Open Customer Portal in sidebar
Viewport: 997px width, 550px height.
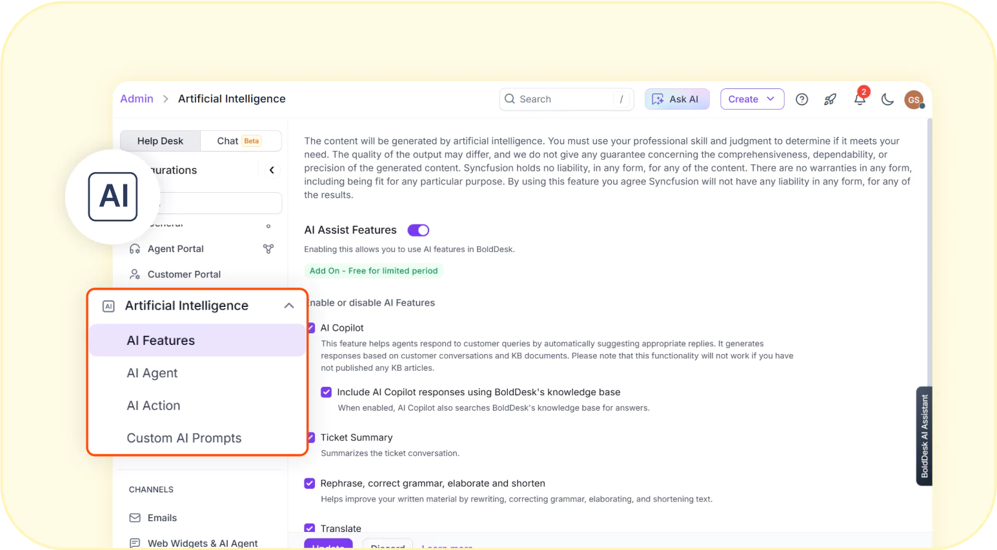(x=184, y=274)
